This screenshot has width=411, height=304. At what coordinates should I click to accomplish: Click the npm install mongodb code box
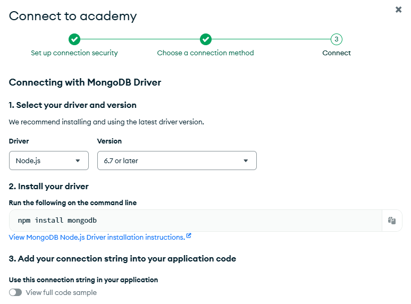pyautogui.click(x=196, y=221)
